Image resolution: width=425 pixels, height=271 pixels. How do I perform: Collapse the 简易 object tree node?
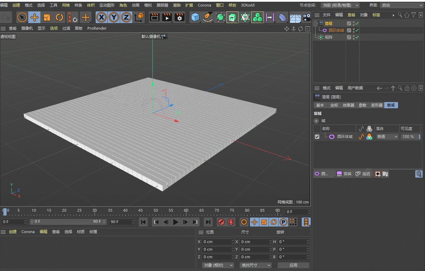click(315, 23)
